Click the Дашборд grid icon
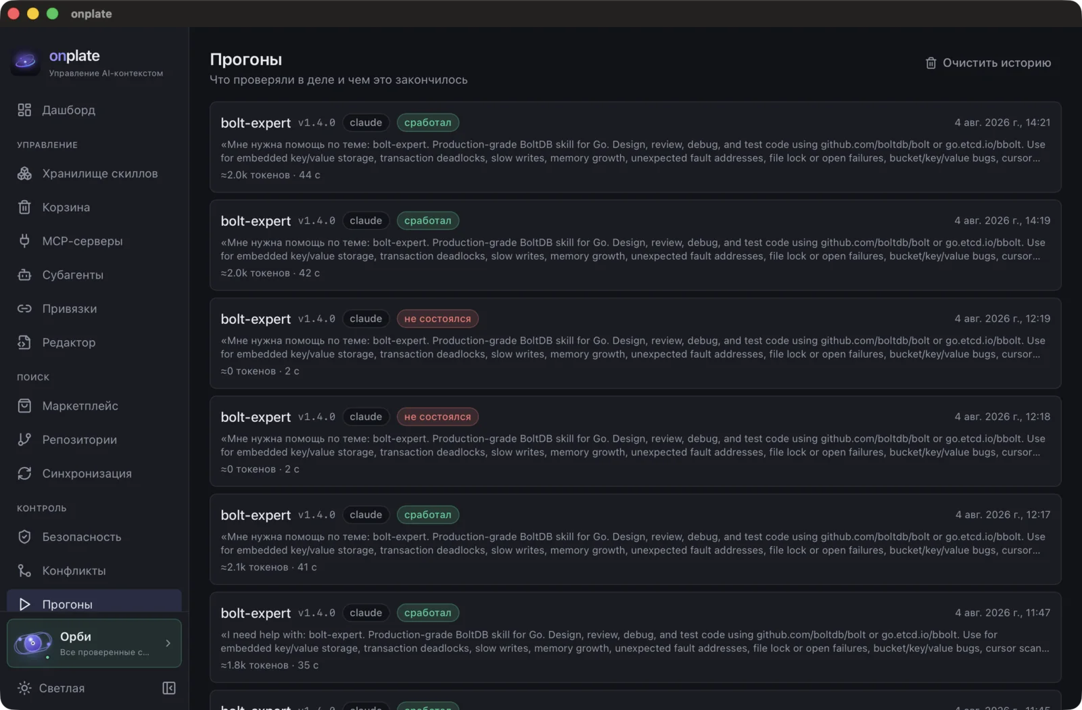Image resolution: width=1082 pixels, height=710 pixels. (x=24, y=110)
